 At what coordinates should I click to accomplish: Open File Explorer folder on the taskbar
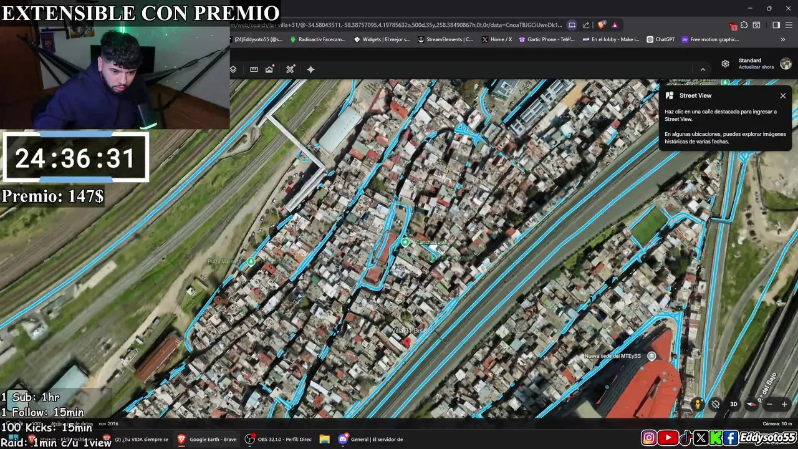click(x=324, y=439)
